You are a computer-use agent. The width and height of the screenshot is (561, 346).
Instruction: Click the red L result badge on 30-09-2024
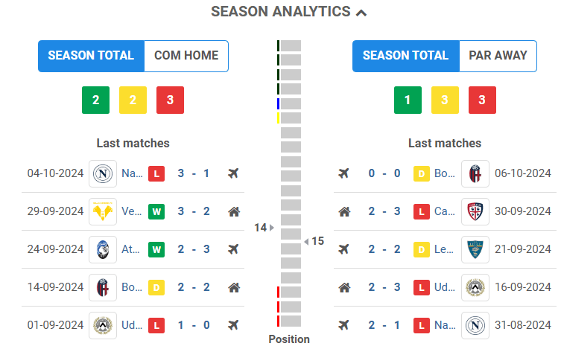[422, 212]
